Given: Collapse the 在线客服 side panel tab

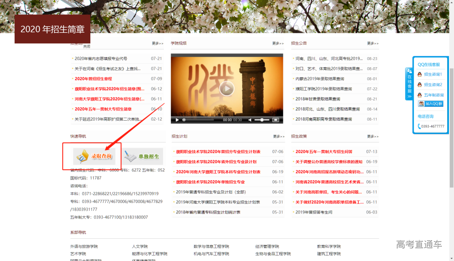Looking at the screenshot, I should [x=409, y=84].
